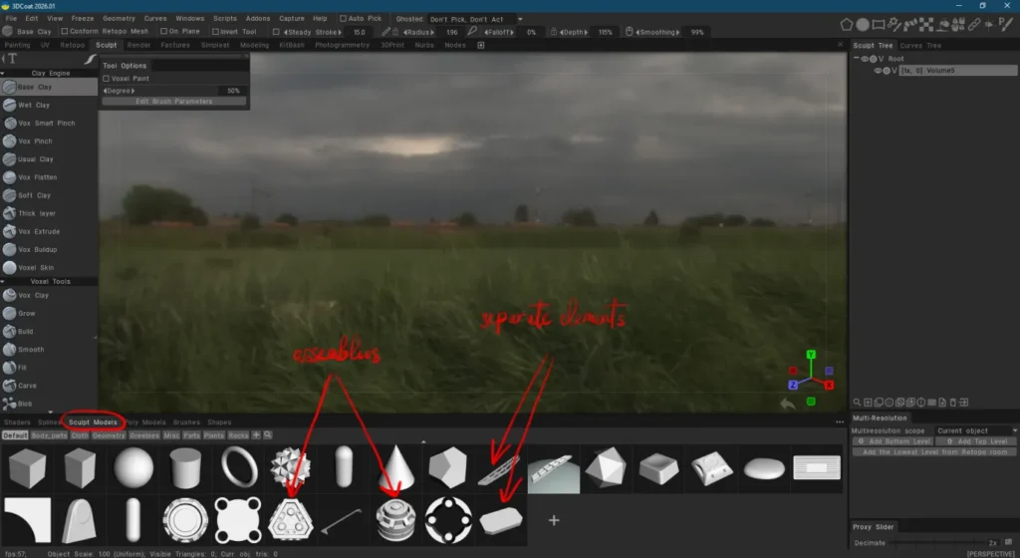Hide Volume5 using its eye icon
Viewport: 1020px width, 558px height.
879,71
